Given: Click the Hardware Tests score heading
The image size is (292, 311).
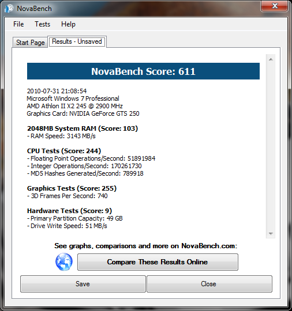Looking at the screenshot, I should (x=69, y=211).
